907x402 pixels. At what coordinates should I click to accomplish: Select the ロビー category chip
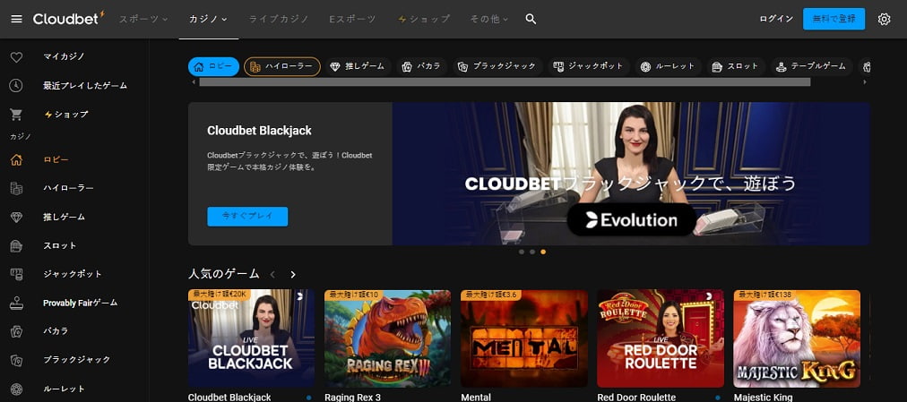click(x=213, y=67)
